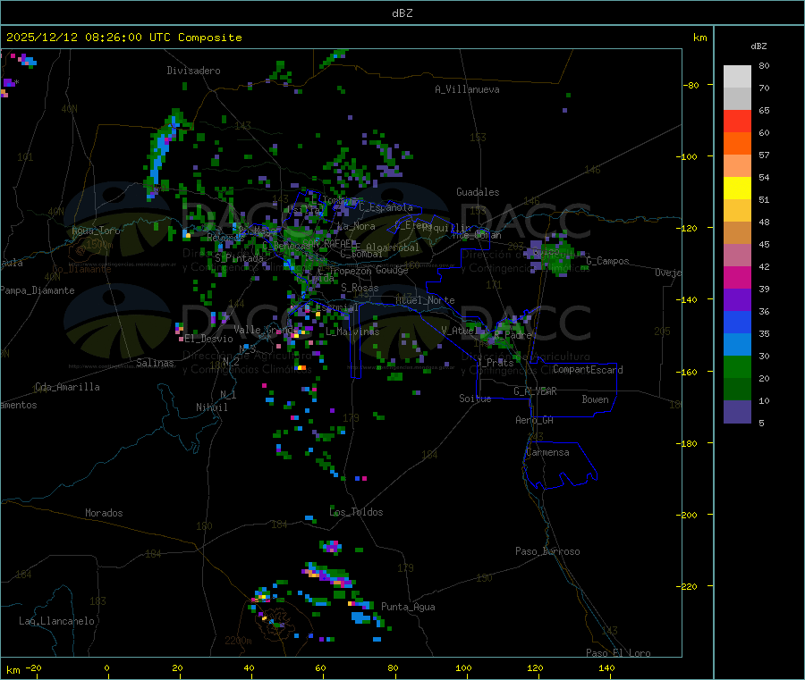Click the A_Villanueva location label
805x680 pixels.
click(467, 89)
